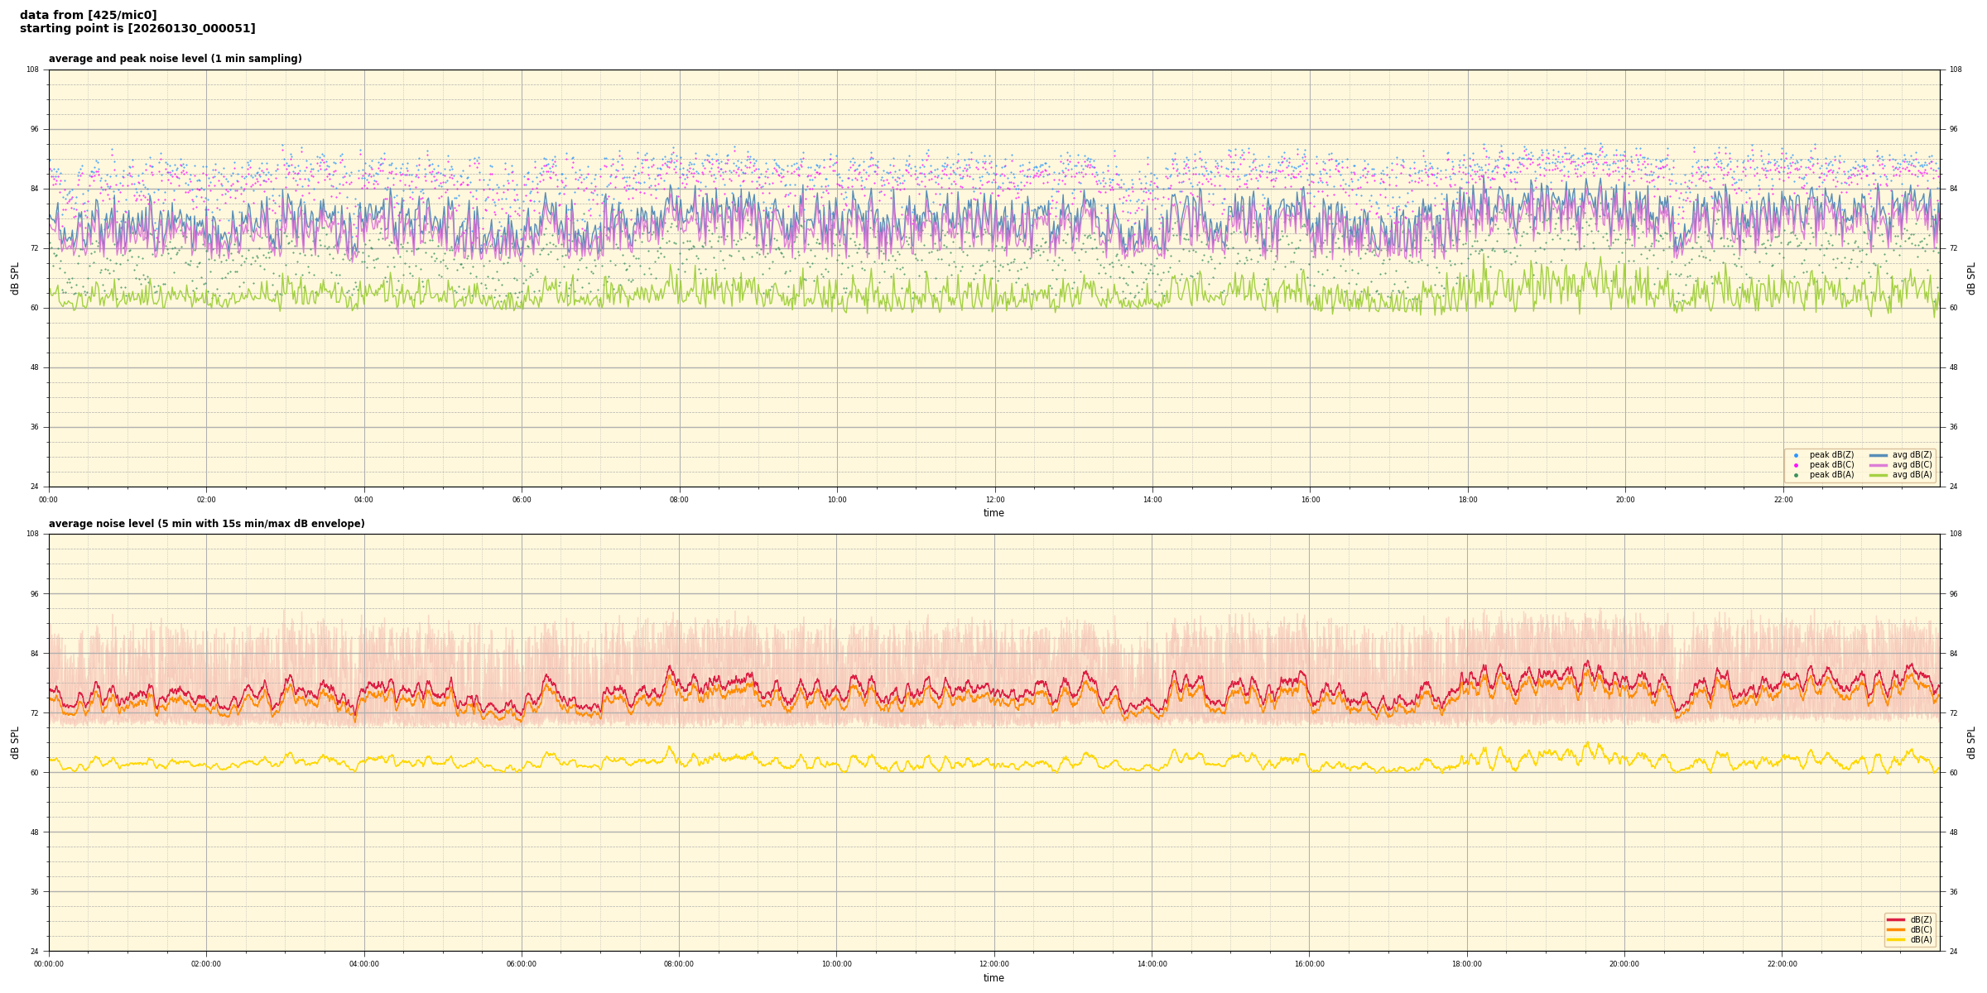Click orange dB(C) swatch in bottom legend
The image size is (1987, 993).
point(1896,929)
